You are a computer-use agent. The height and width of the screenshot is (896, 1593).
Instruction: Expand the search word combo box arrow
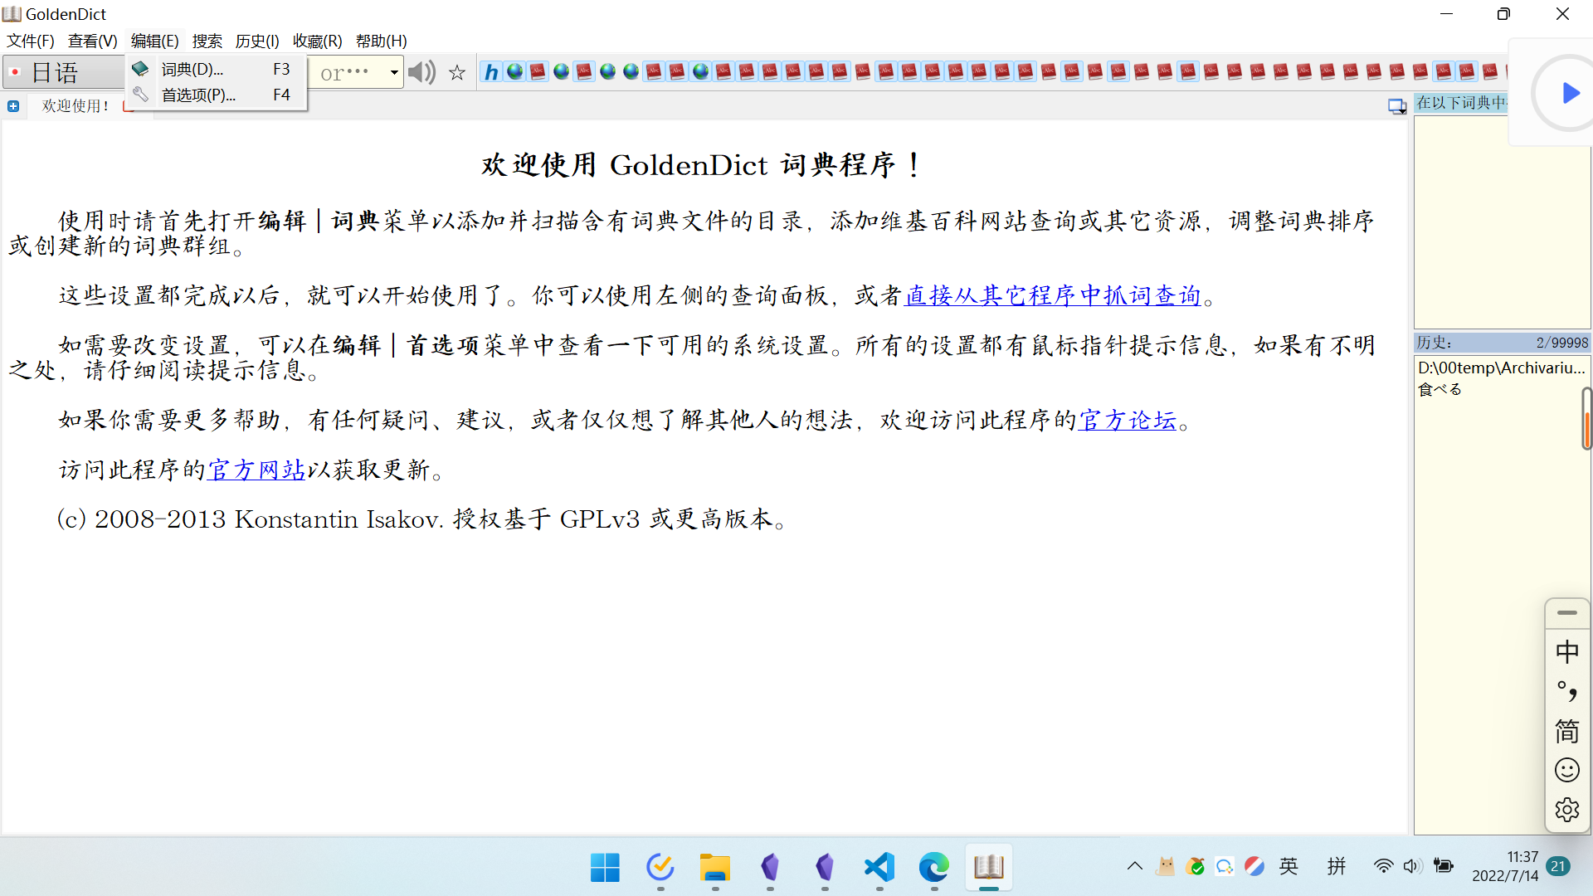click(394, 73)
